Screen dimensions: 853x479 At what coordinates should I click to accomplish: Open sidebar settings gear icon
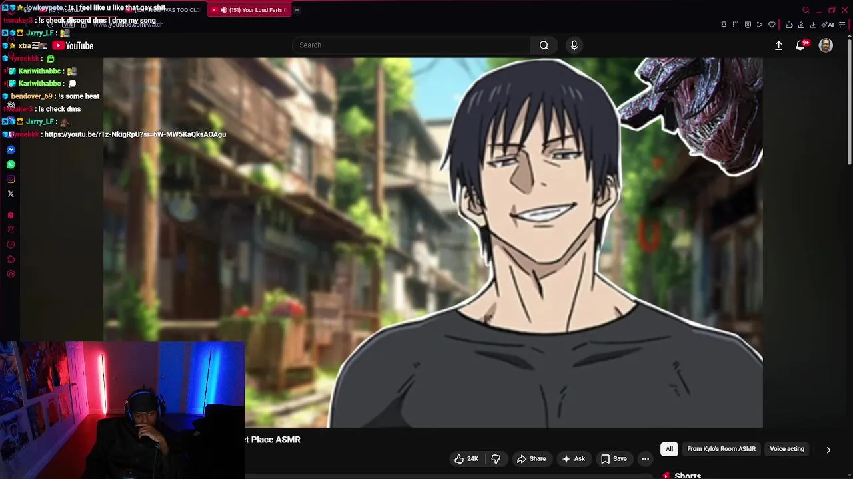(x=11, y=274)
